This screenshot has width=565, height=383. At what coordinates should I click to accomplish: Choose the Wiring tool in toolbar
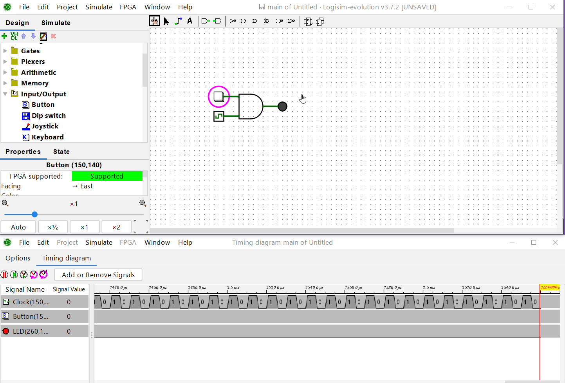point(178,21)
